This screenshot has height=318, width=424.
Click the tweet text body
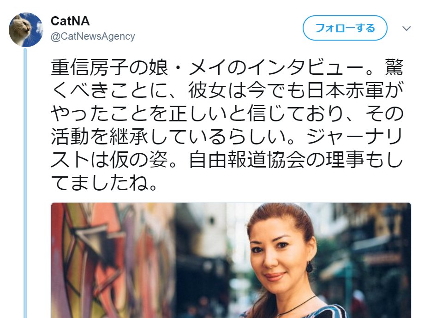click(227, 125)
